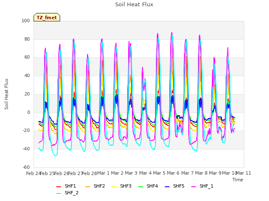Click the Feb 24 x-axis date label
269x201 pixels.
(x=33, y=173)
